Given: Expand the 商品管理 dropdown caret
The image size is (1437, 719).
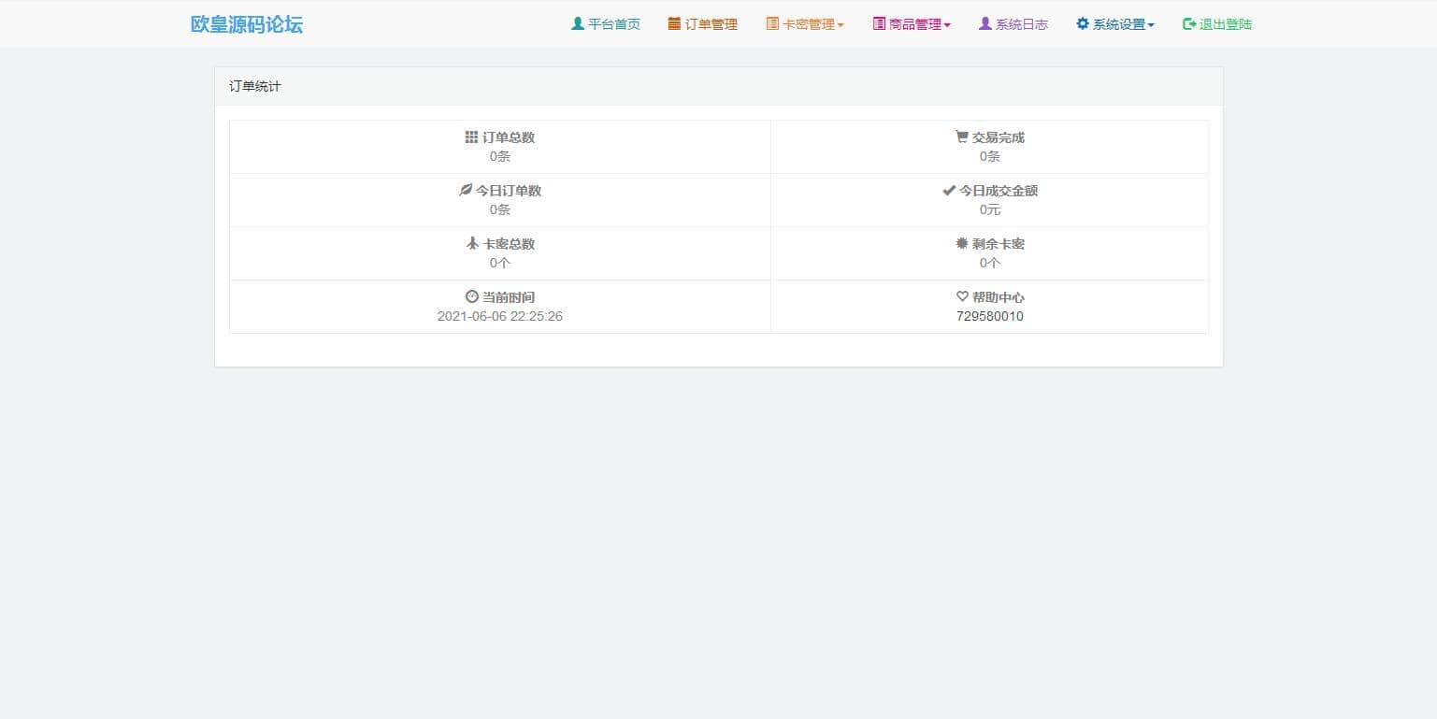Looking at the screenshot, I should [947, 25].
